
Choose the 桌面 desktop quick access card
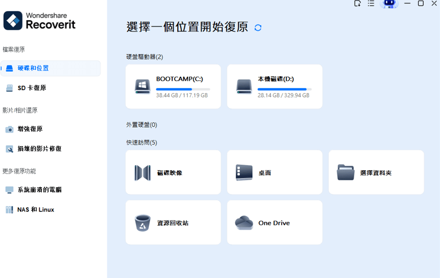click(x=274, y=173)
